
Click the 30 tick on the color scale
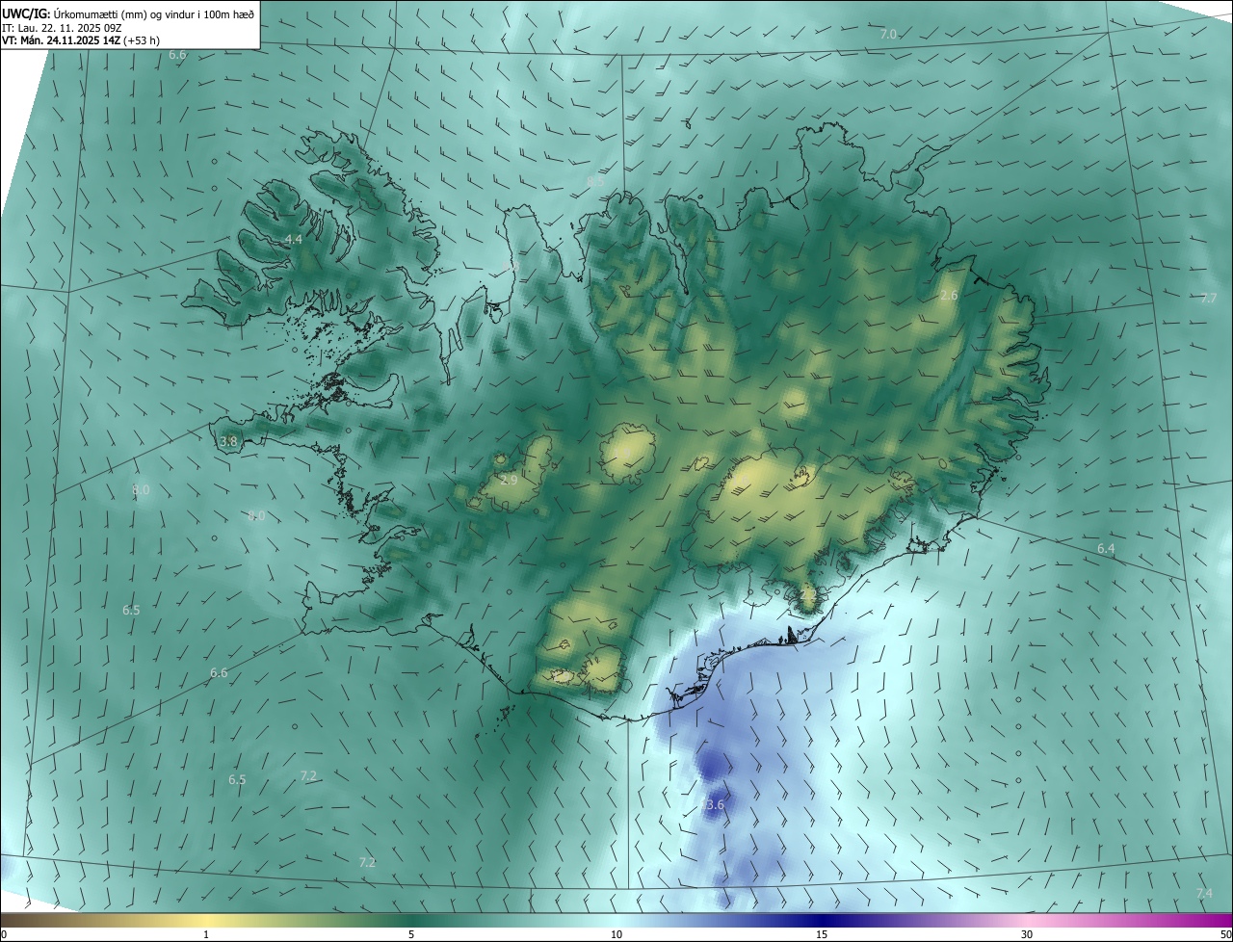(x=1027, y=935)
